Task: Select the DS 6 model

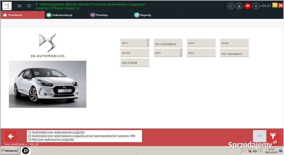Action: (x=201, y=53)
